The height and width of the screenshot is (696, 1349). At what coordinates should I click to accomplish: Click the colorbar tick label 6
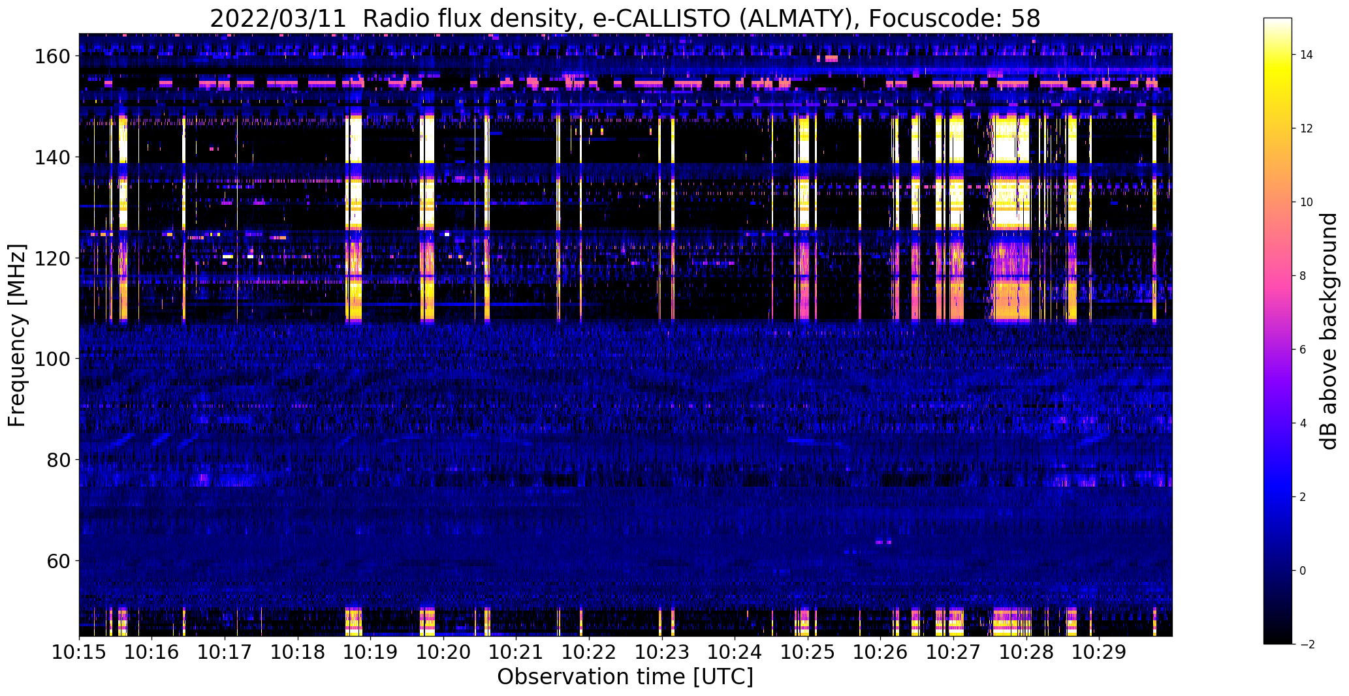point(1303,350)
